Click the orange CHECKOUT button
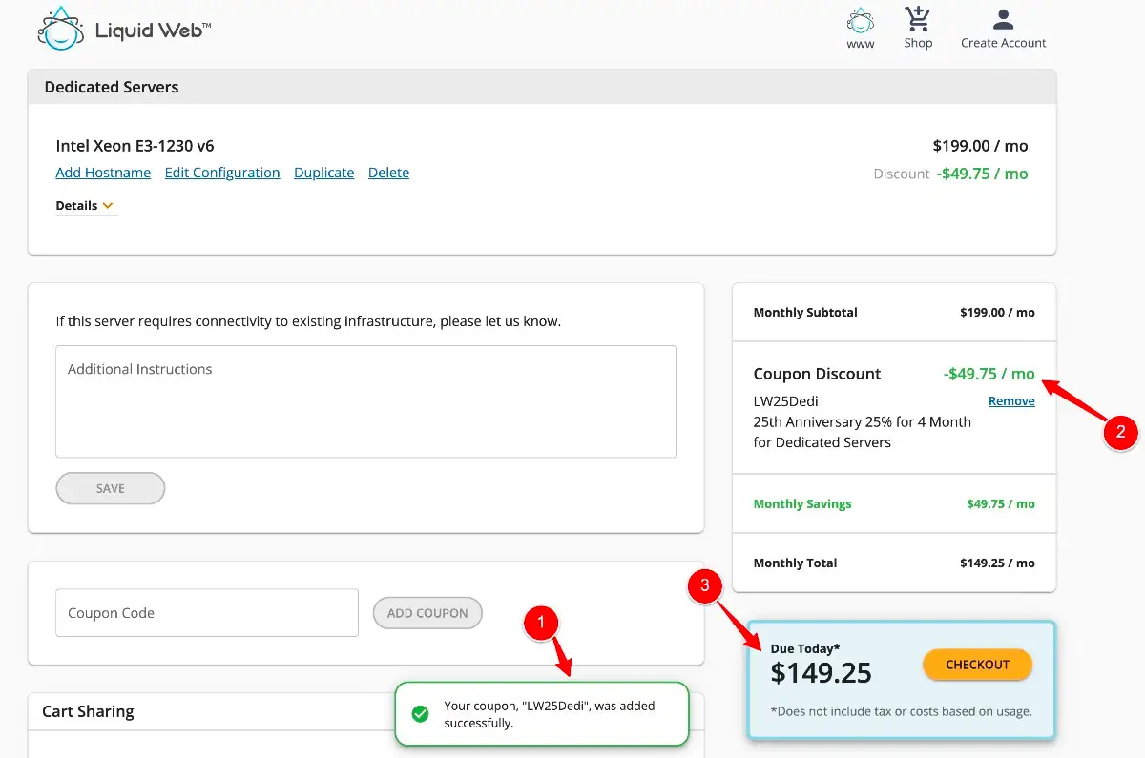The height and width of the screenshot is (758, 1145). 977,665
